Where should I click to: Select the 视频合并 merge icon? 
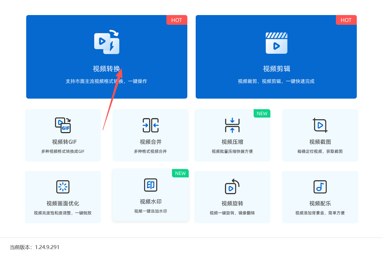[151, 125]
